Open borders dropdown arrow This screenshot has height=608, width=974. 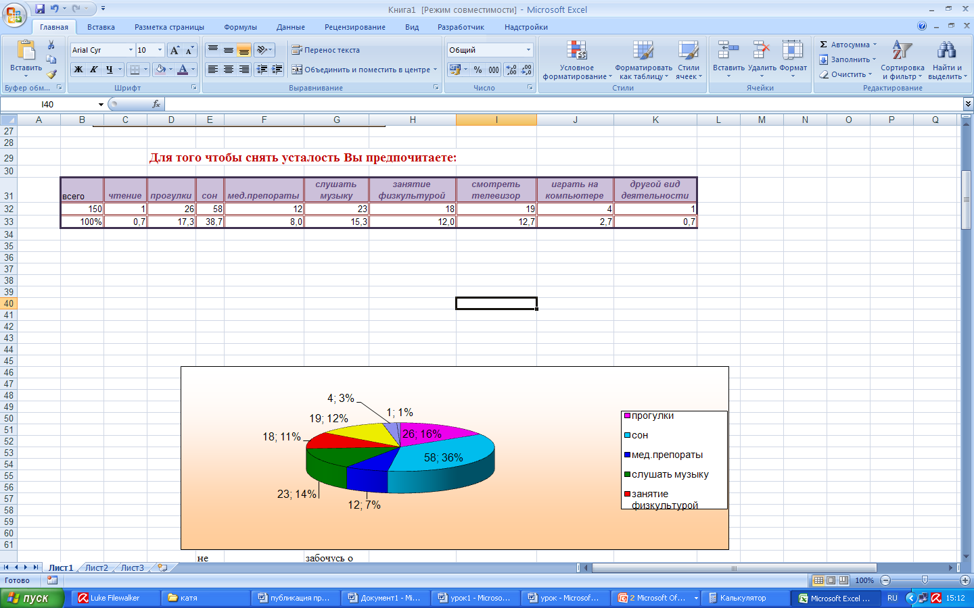(x=145, y=70)
